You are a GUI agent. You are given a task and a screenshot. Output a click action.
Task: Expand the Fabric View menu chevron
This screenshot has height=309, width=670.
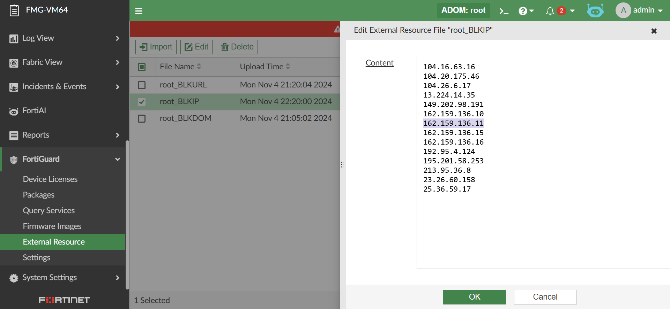click(118, 62)
